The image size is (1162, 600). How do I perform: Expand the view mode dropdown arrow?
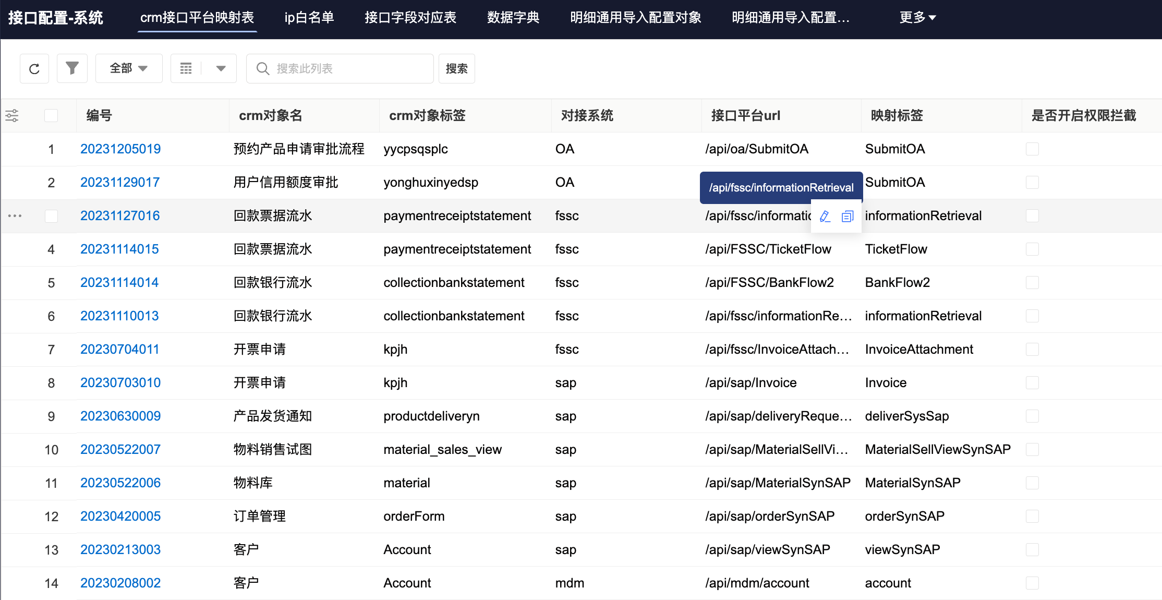221,68
